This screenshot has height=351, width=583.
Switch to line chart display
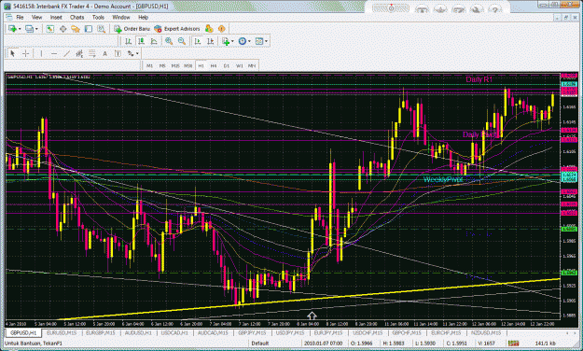(x=154, y=41)
